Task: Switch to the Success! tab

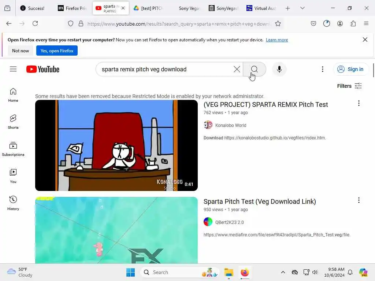Action: pyautogui.click(x=33, y=8)
